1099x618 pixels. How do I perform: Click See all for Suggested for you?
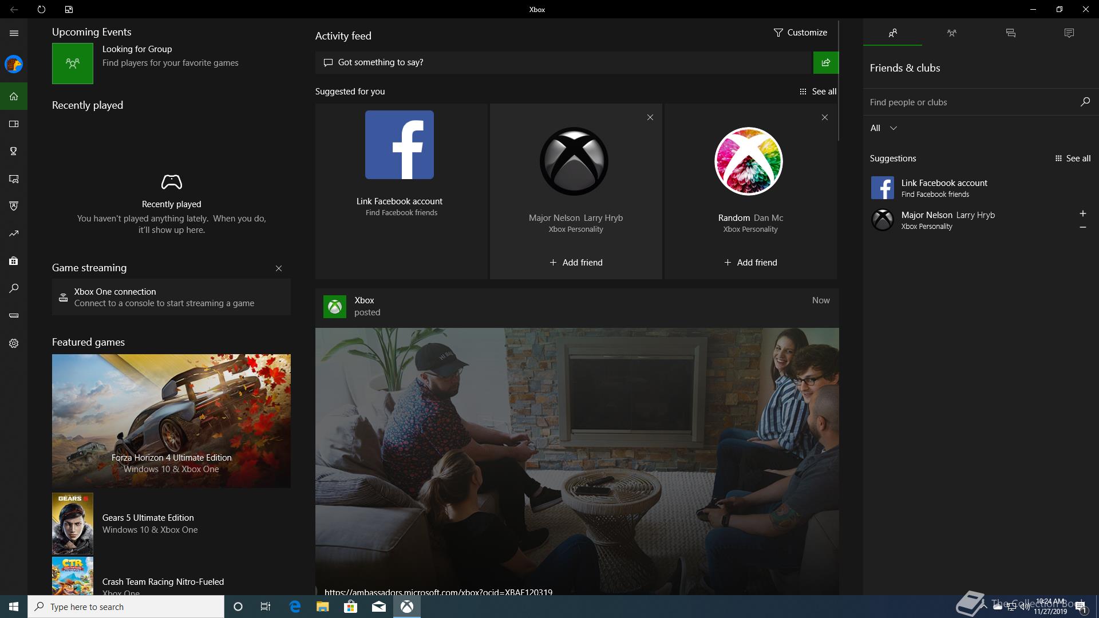[x=818, y=92]
